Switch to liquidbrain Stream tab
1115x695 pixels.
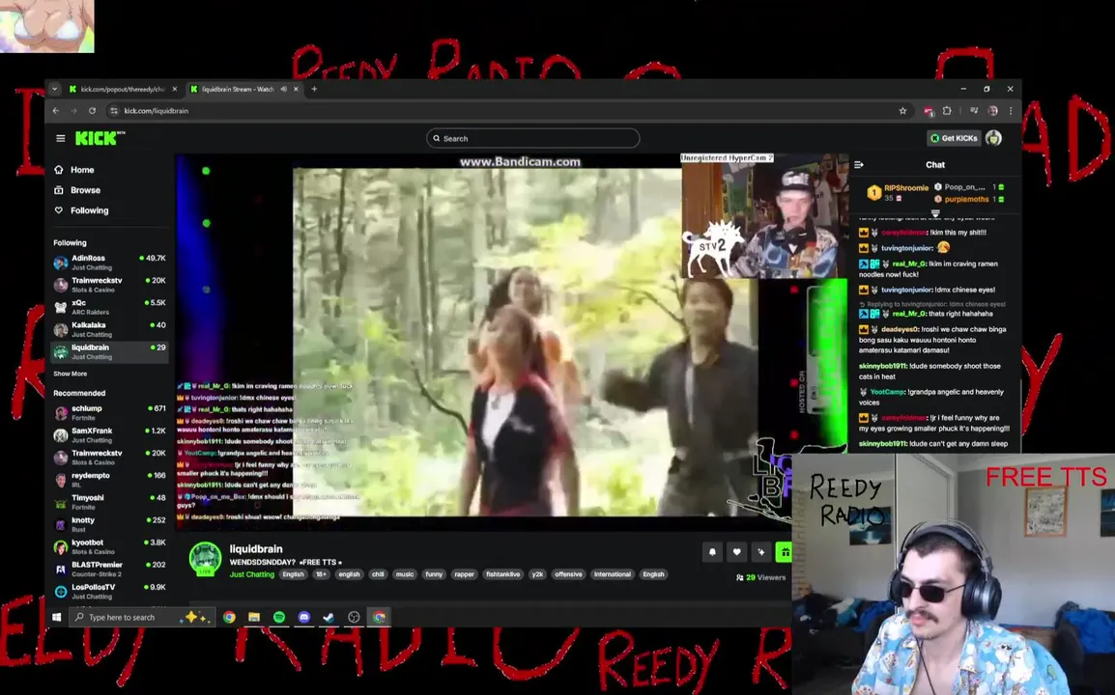[x=238, y=90]
